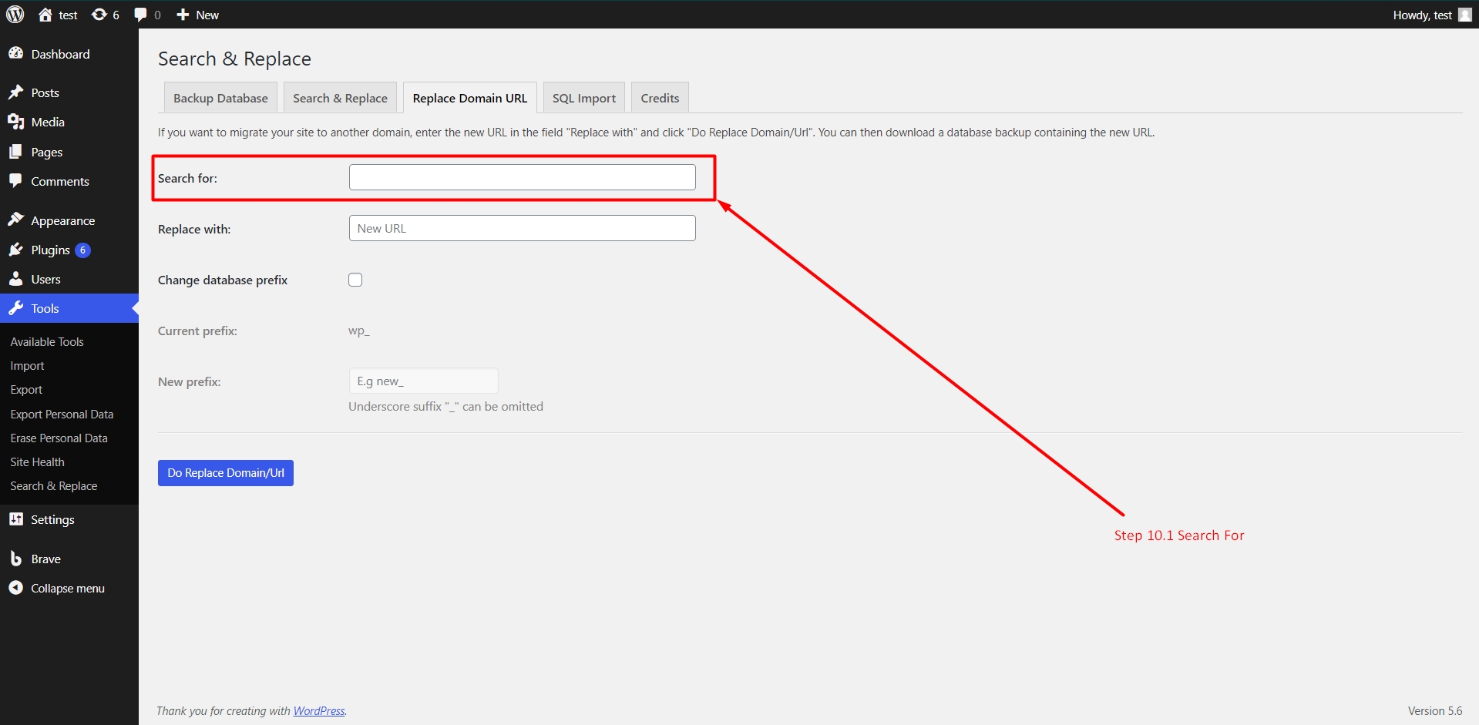Image resolution: width=1479 pixels, height=725 pixels.
Task: Click the Do Replace Domain/Url button
Action: 226,473
